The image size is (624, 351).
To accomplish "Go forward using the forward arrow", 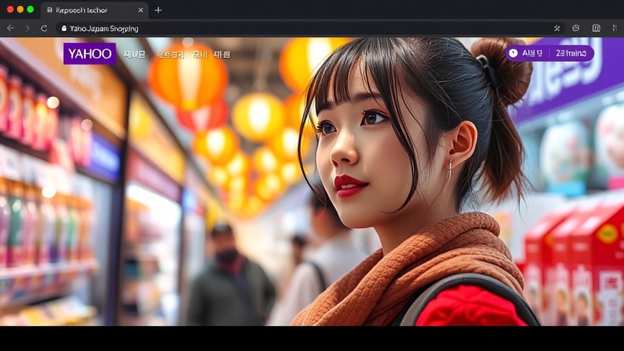I will point(26,28).
